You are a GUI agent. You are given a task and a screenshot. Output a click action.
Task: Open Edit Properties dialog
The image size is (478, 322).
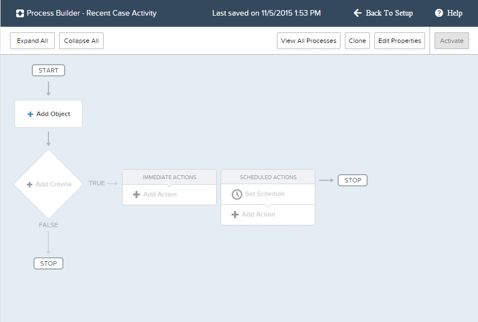pyautogui.click(x=399, y=41)
